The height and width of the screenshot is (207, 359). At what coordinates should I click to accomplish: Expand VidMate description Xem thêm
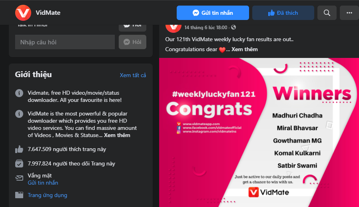pos(117,135)
